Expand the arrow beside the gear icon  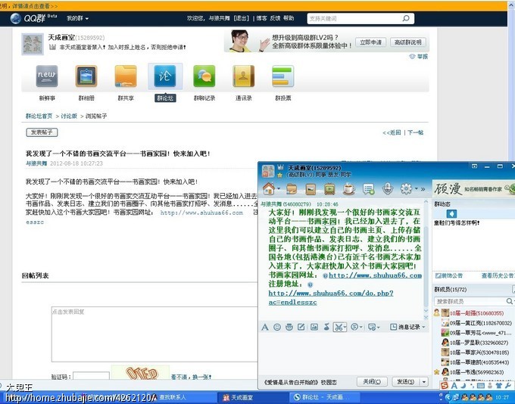pyautogui.click(x=416, y=188)
